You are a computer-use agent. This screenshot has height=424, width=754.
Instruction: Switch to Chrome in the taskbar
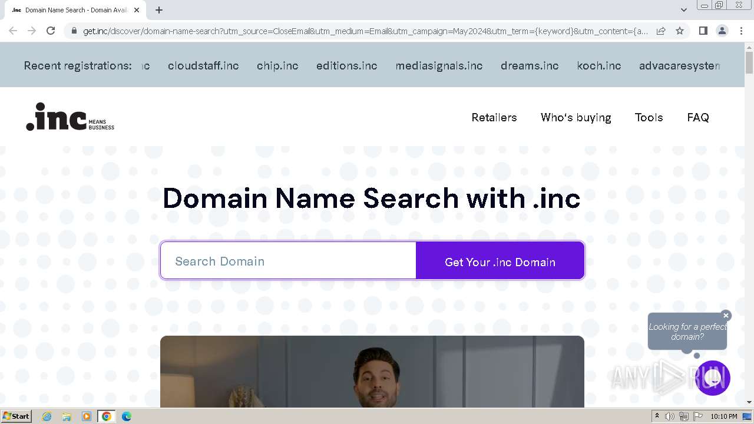pyautogui.click(x=107, y=416)
